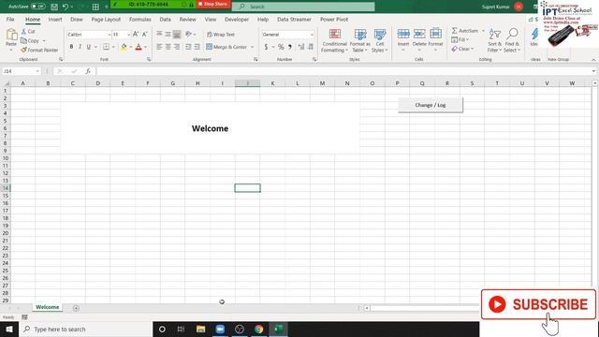This screenshot has width=599, height=337.
Task: Add a new sheet with plus button
Action: (x=76, y=308)
